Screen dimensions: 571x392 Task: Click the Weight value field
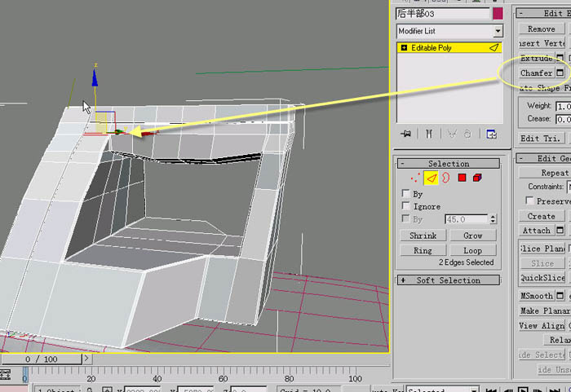tap(563, 106)
